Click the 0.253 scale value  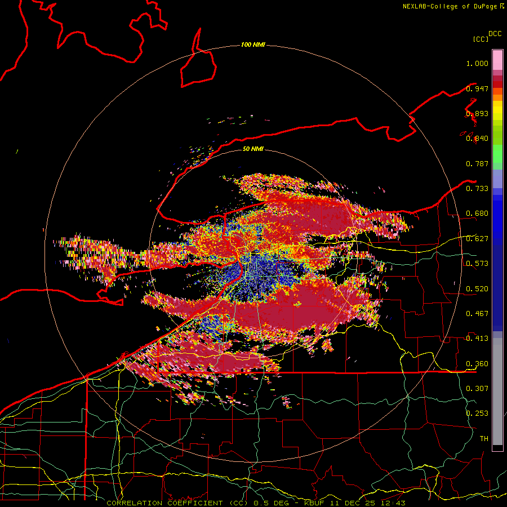pos(477,413)
